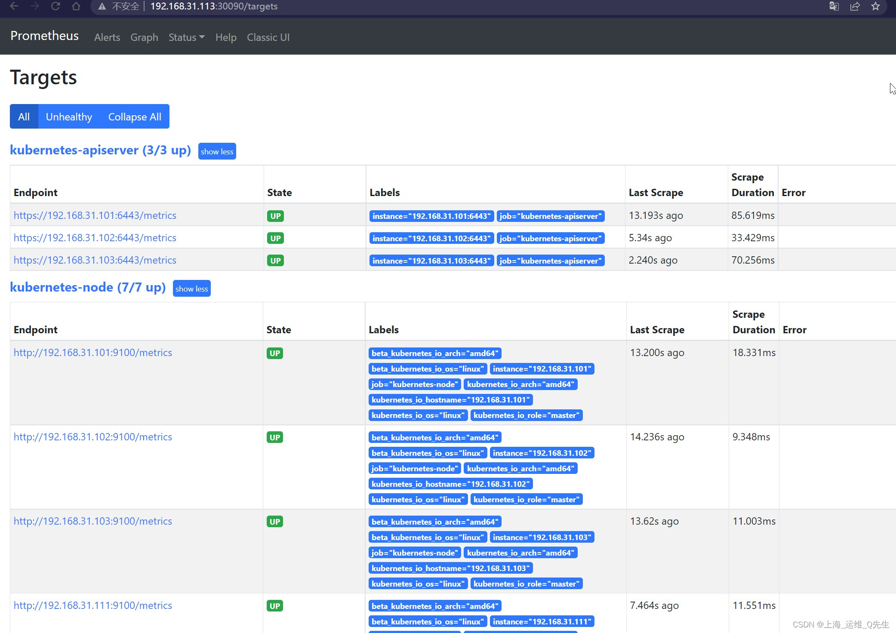Click scrape duration 9.348ms
This screenshot has height=633, width=896.
coord(751,437)
